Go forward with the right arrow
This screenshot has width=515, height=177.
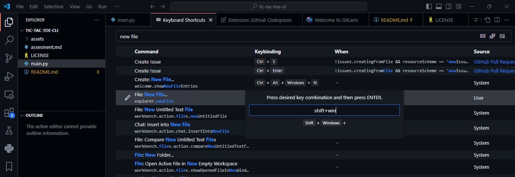[162, 7]
